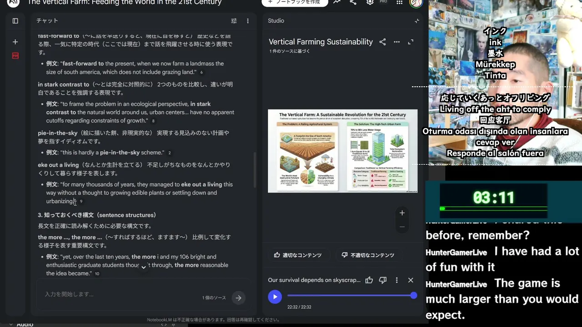This screenshot has width=582, height=327.
Task: Click the NotebookLM logo icon
Action: (13, 2)
